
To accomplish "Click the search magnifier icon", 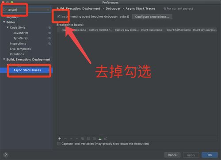I will [5, 10].
